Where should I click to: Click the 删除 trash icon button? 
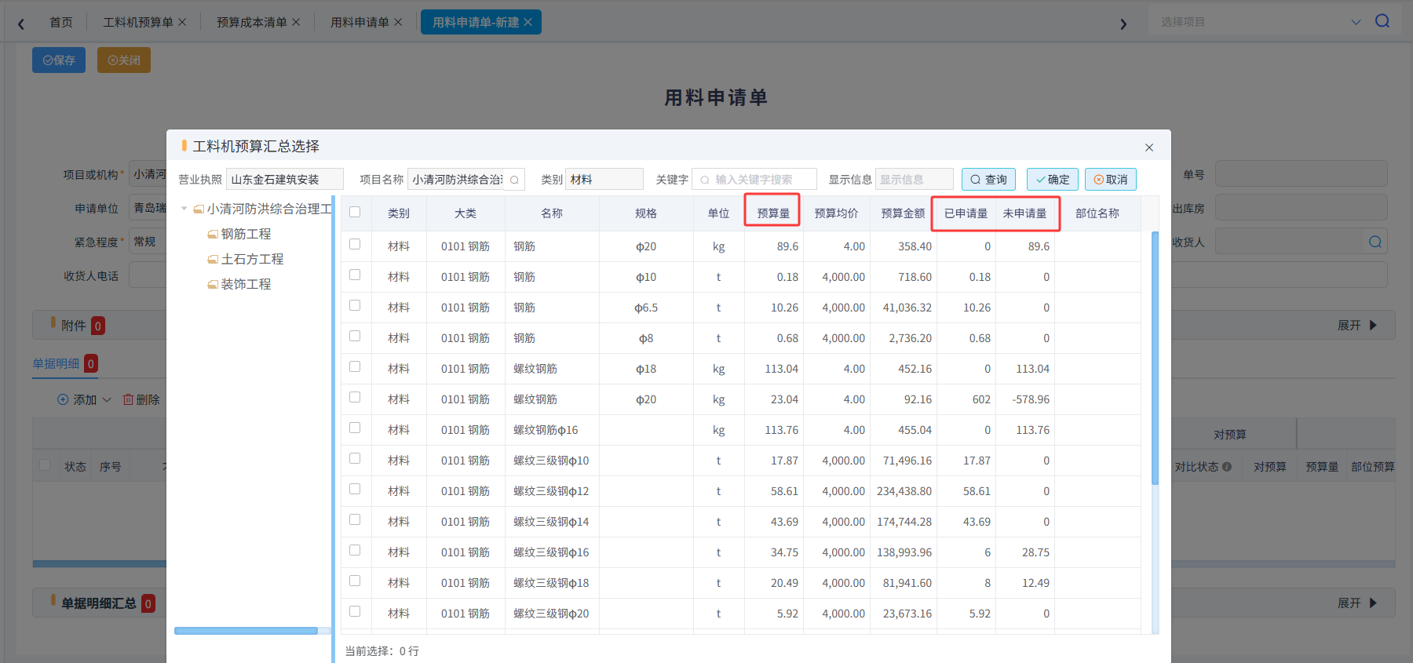141,399
